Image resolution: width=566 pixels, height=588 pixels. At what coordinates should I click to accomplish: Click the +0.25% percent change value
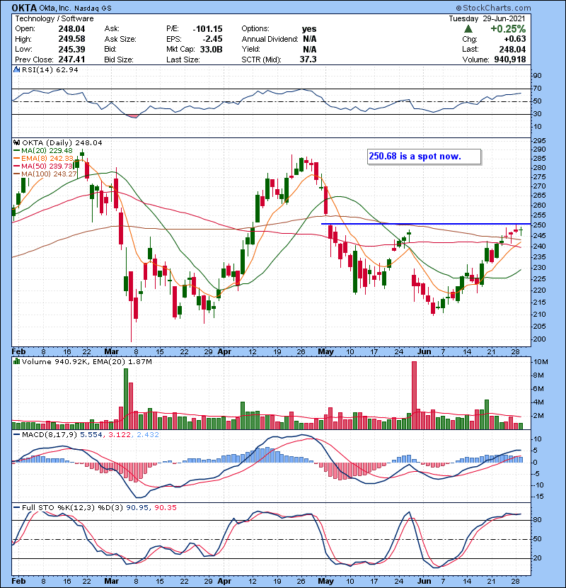(x=508, y=29)
